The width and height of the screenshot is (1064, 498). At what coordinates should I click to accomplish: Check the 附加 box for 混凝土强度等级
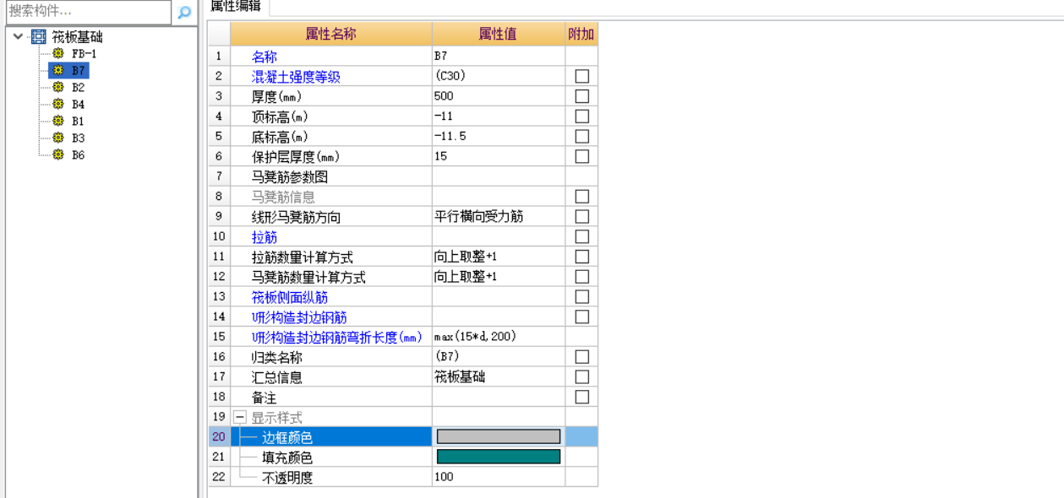tap(581, 76)
